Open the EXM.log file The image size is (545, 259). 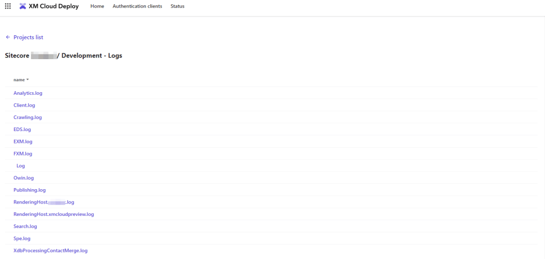click(23, 142)
